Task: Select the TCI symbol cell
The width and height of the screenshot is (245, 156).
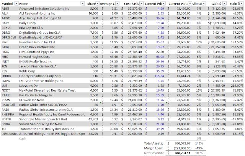Action: coord(4,129)
